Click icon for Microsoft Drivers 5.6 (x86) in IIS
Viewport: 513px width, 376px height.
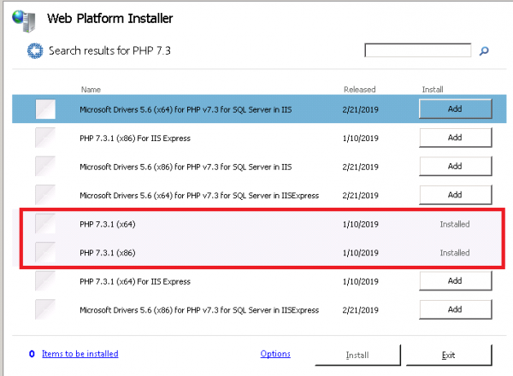click(x=45, y=166)
